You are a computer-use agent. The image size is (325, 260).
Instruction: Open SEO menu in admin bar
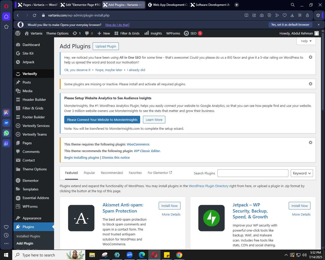tap(193, 33)
